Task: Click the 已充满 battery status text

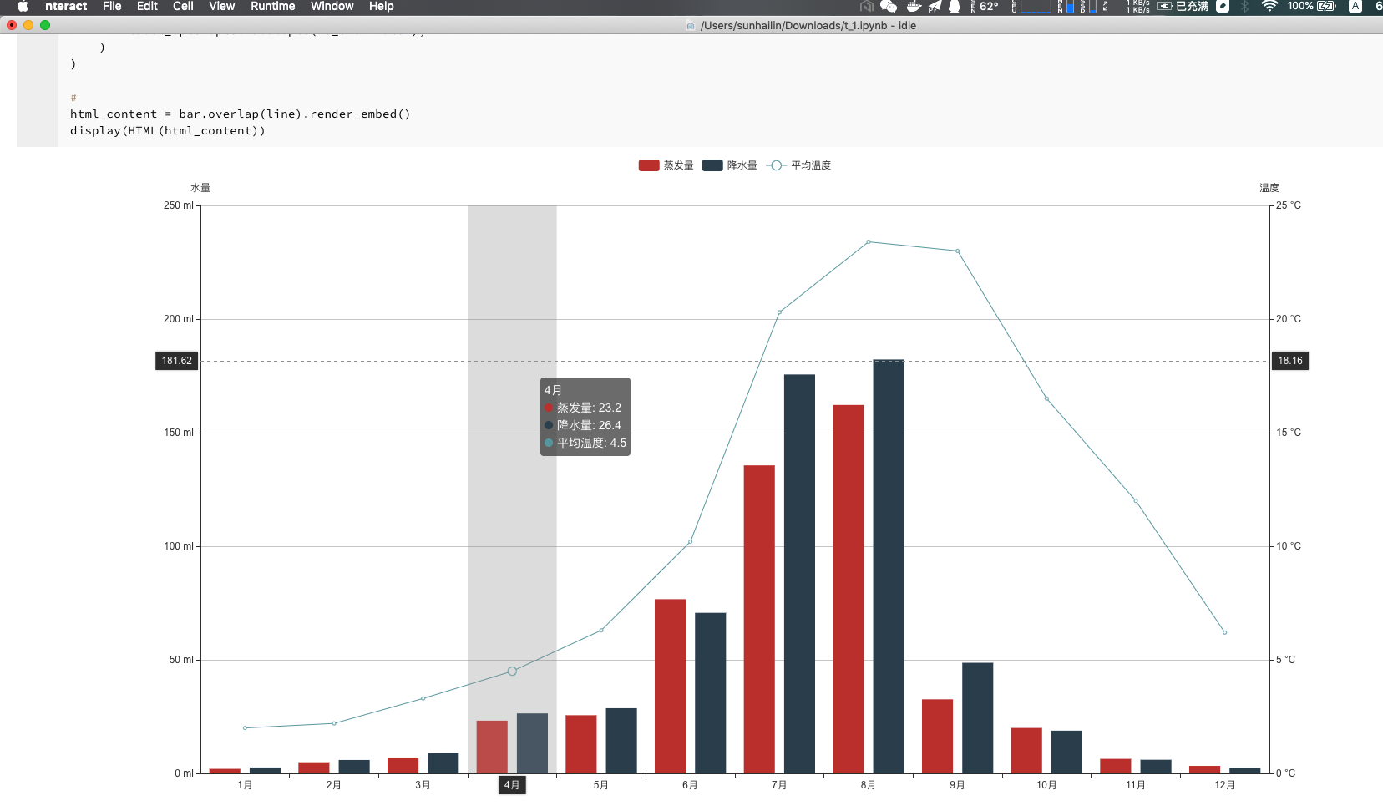Action: pyautogui.click(x=1194, y=7)
